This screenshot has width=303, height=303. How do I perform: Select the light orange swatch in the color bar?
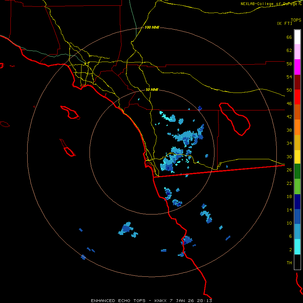297,127
